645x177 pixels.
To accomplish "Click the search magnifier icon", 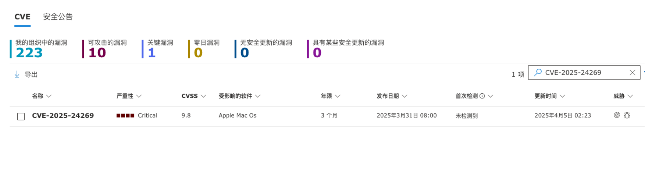I will click(x=538, y=72).
